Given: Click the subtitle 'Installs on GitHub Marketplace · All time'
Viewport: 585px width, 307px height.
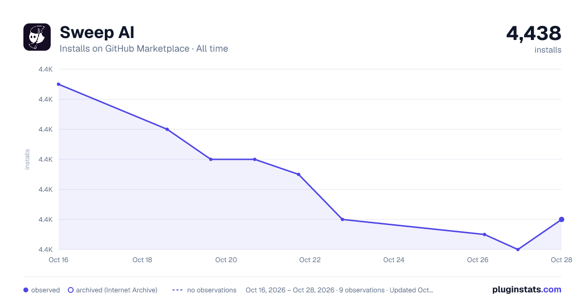Looking at the screenshot, I should tap(144, 49).
